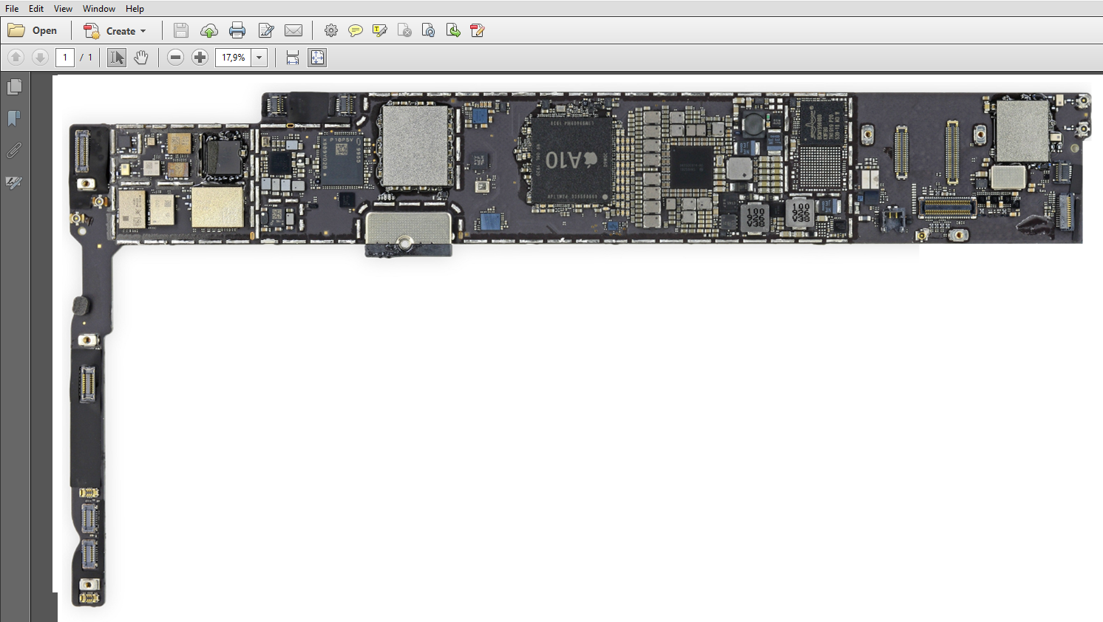Add a sticky note comment
Viewport: 1103px width, 622px height.
356,30
